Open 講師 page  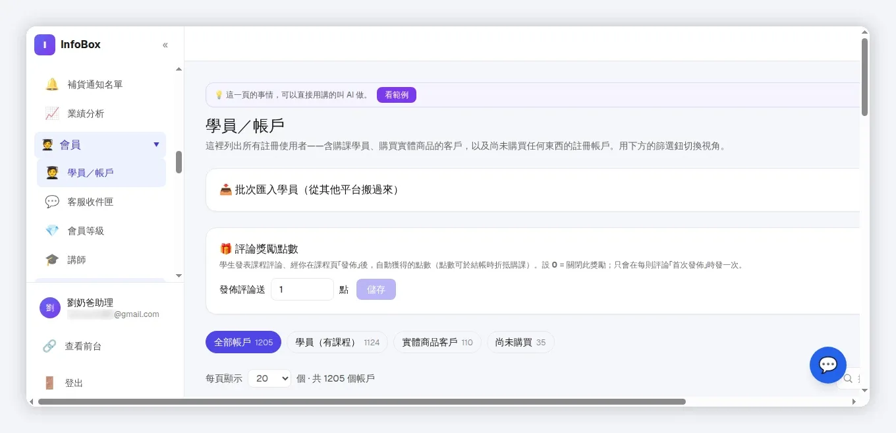tap(100, 260)
